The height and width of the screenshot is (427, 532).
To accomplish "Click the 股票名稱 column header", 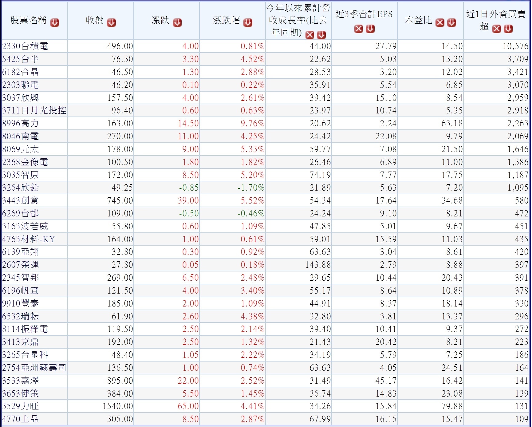I will click(x=29, y=21).
